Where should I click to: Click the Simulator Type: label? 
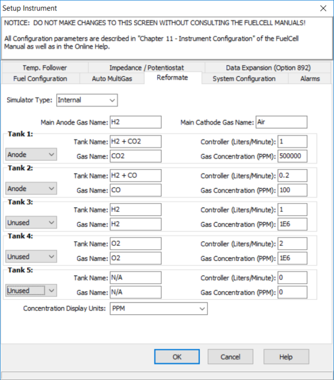[30, 100]
